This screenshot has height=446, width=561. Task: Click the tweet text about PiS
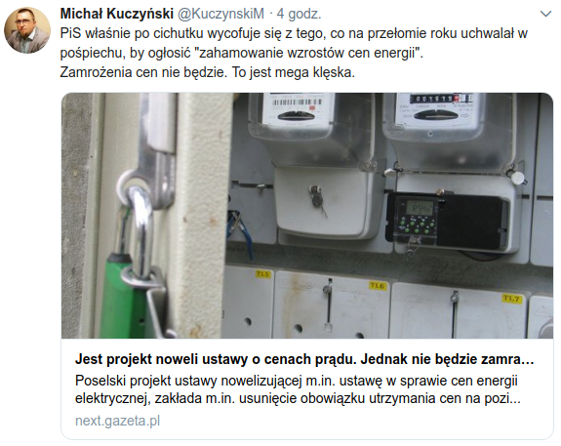coord(294,53)
